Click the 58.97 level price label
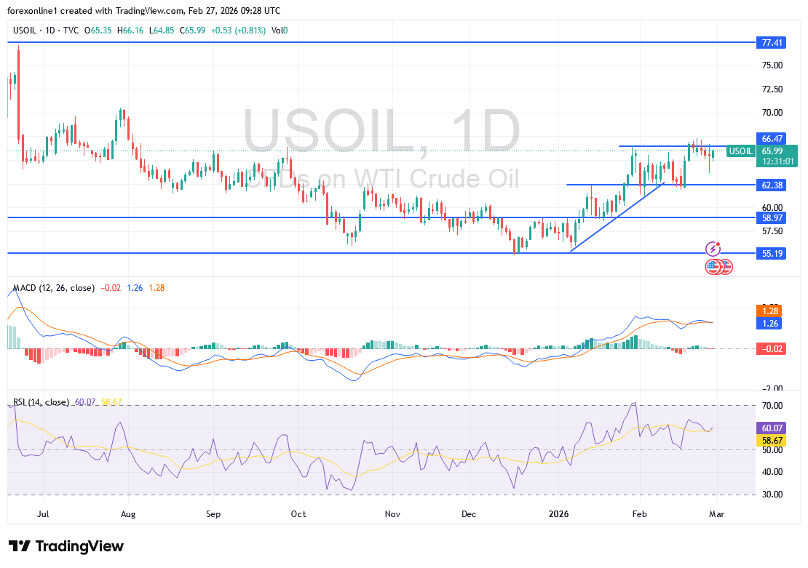 click(772, 218)
